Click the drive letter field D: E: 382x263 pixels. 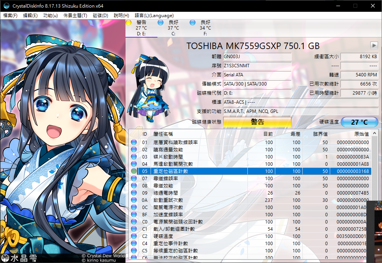pos(257,93)
